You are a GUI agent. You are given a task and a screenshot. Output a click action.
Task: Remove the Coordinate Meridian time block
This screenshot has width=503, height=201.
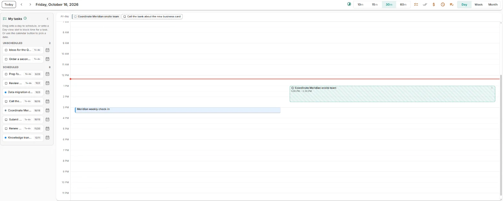[x=492, y=88]
